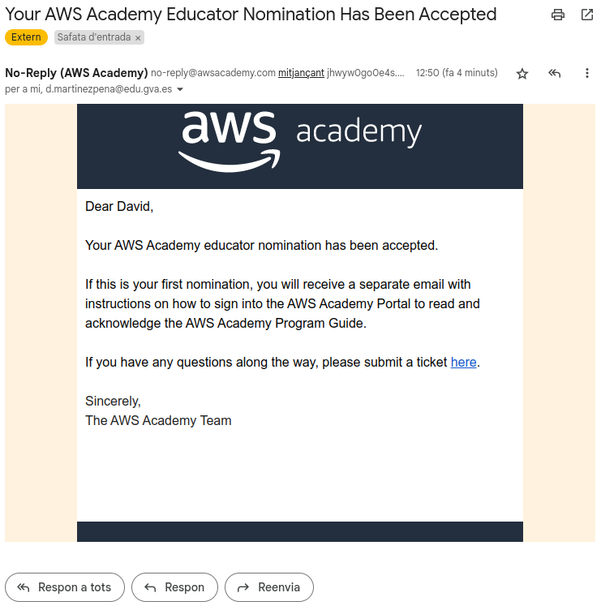
Task: Click the sender address no-reply@awsacademy.com
Action: (x=213, y=73)
